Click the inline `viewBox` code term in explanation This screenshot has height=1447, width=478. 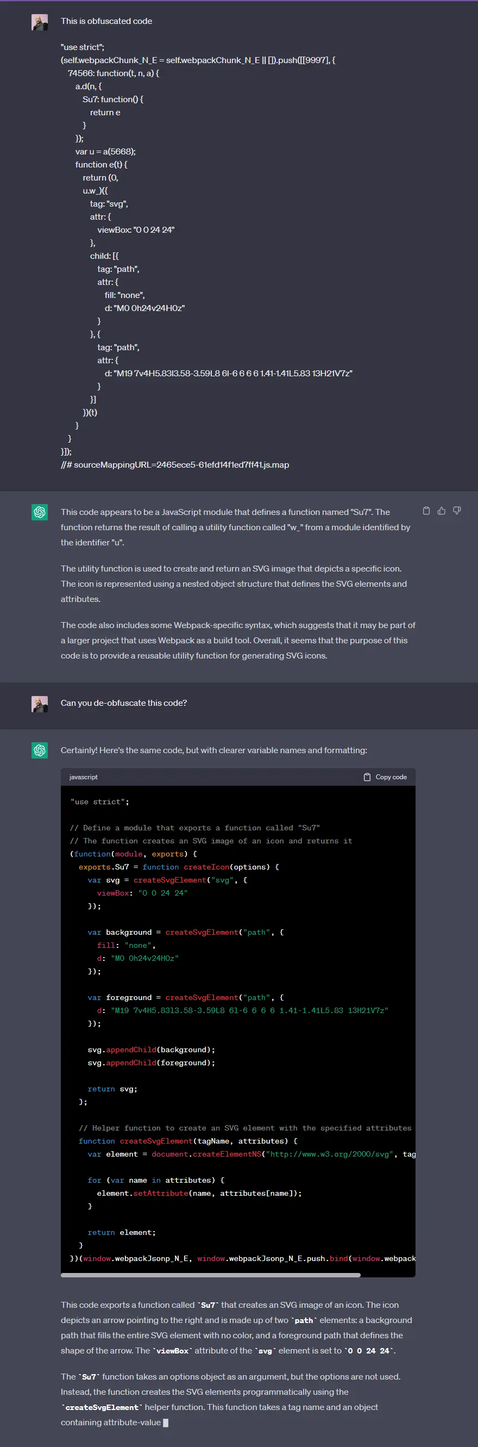(x=172, y=1350)
